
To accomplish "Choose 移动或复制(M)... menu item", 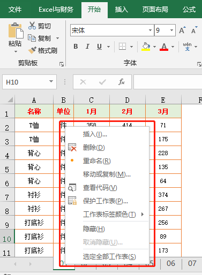I will (107, 174).
